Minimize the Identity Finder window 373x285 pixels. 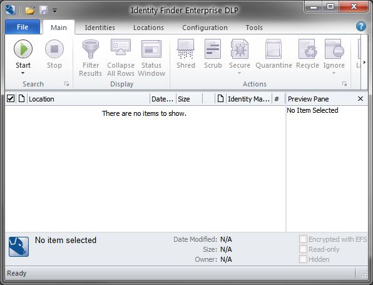314,7
